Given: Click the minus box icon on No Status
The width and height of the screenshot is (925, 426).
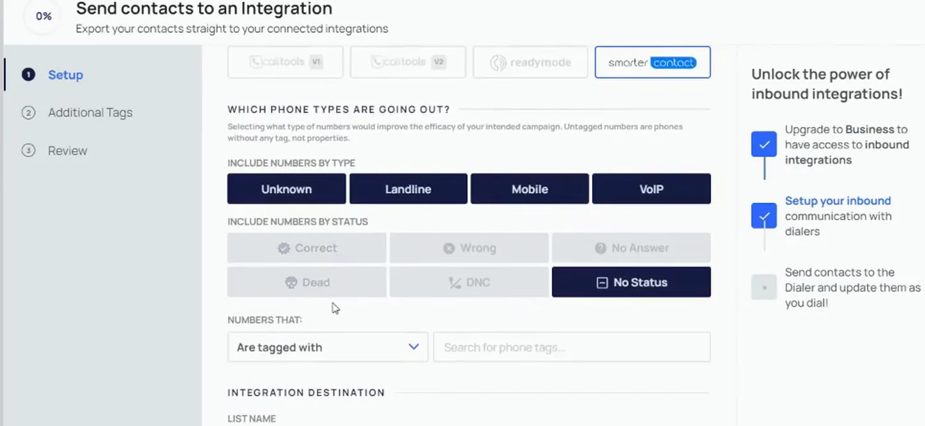Looking at the screenshot, I should point(602,282).
